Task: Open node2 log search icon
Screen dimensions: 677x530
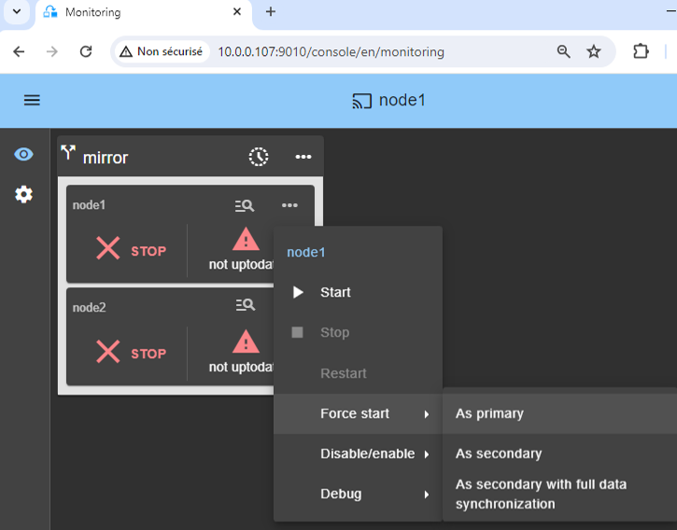Action: click(245, 305)
